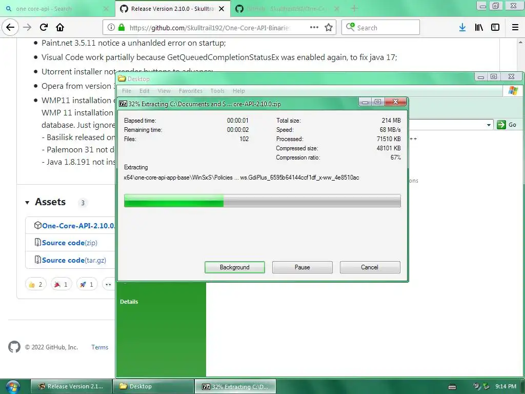Bookmark this page with star icon
The image size is (525, 394).
pyautogui.click(x=329, y=28)
